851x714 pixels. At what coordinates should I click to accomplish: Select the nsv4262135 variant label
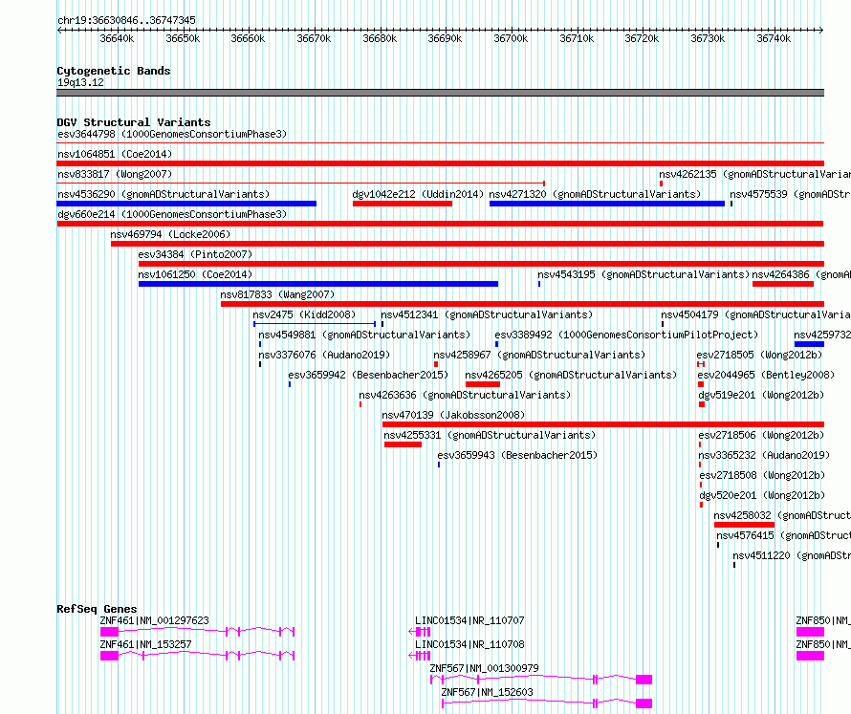point(755,174)
